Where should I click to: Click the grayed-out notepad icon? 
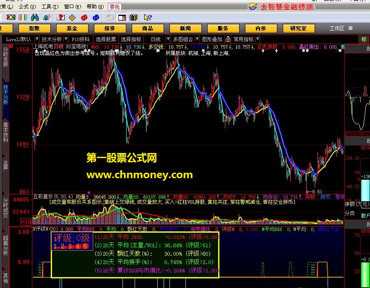tap(110, 18)
